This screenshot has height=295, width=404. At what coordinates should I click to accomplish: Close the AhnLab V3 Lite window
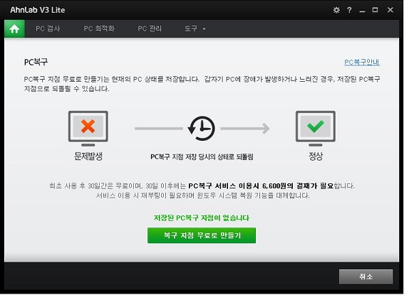(390, 10)
